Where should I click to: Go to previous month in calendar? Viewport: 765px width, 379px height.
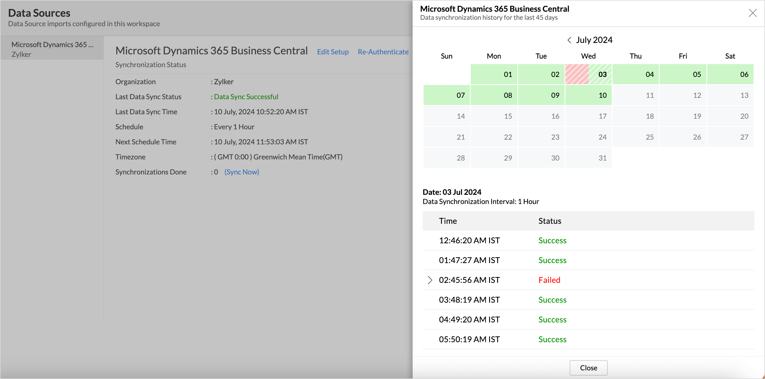point(569,40)
